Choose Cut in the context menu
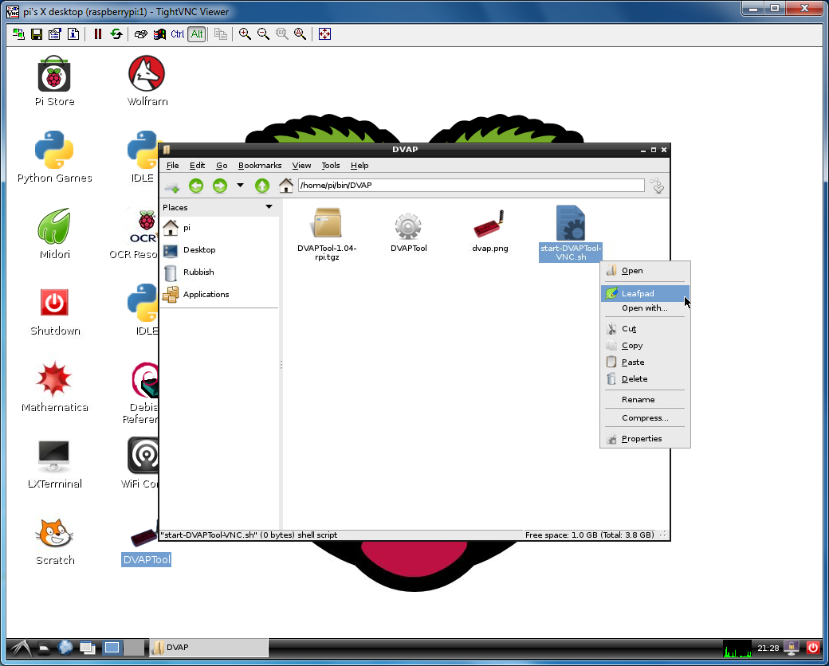 click(645, 329)
